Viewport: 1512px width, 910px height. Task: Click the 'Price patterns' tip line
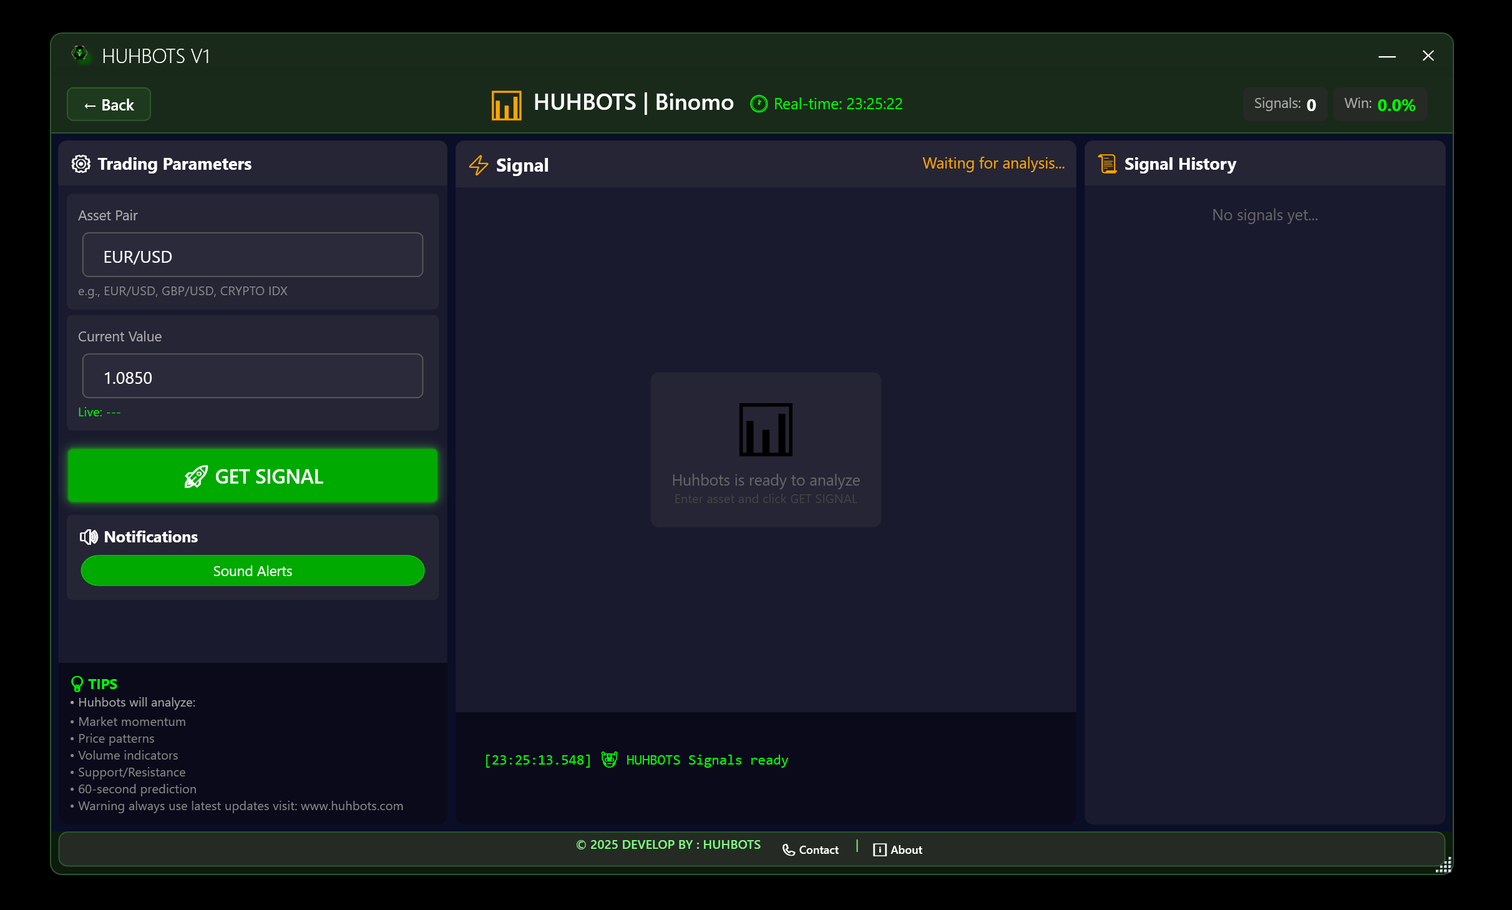tap(116, 739)
